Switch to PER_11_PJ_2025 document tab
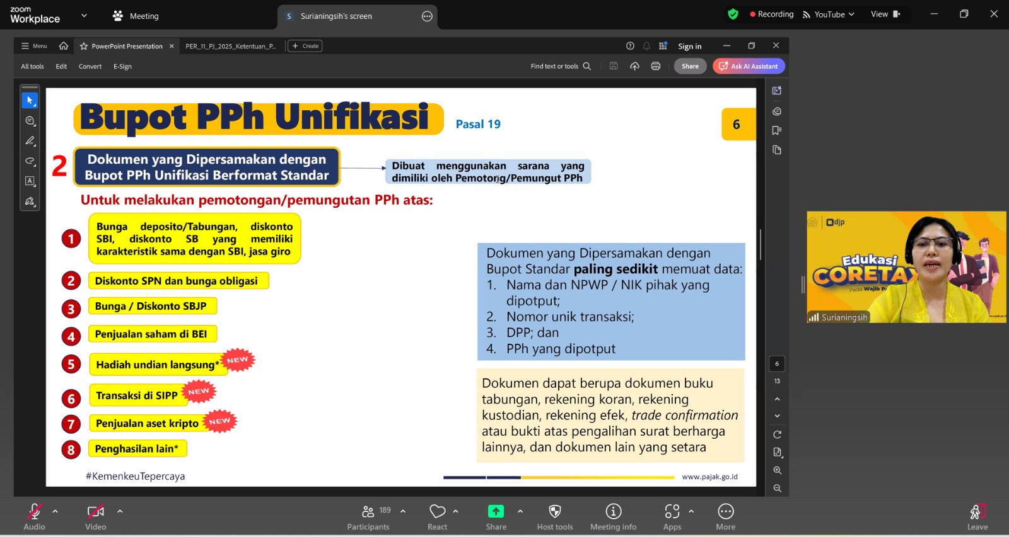The height and width of the screenshot is (537, 1009). click(x=230, y=46)
